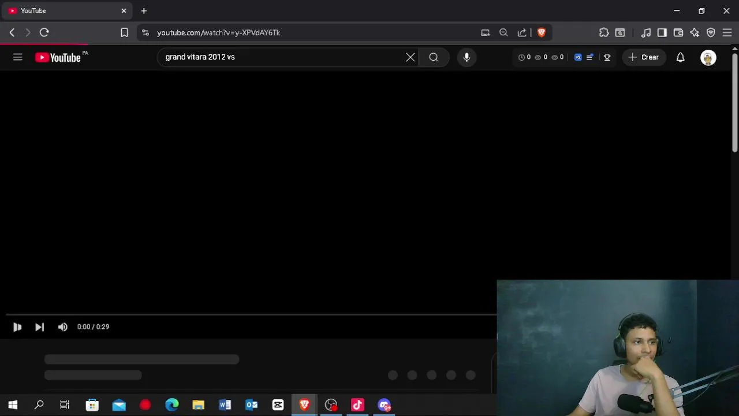Launch Microsoft Store from taskbar
Image resolution: width=739 pixels, height=416 pixels.
pyautogui.click(x=92, y=405)
